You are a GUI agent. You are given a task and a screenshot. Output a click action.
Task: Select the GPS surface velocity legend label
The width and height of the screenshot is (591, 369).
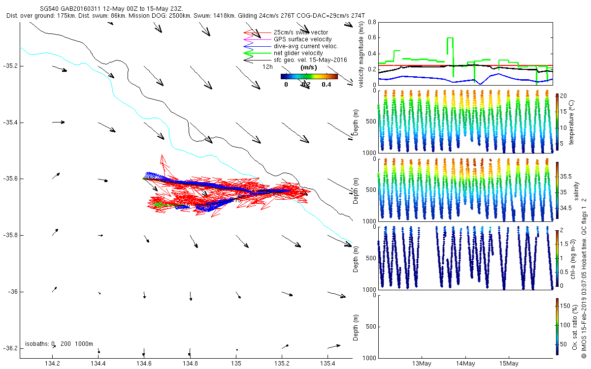click(x=302, y=39)
